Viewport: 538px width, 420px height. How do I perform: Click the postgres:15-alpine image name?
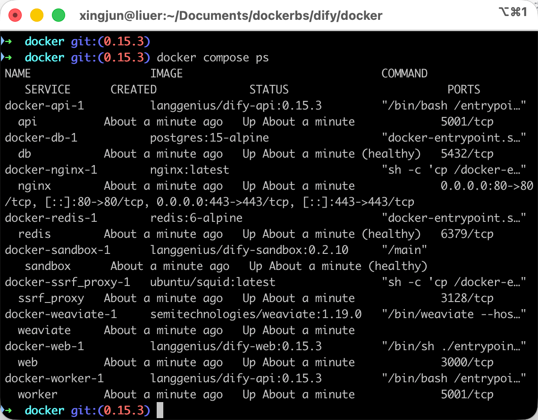(209, 138)
